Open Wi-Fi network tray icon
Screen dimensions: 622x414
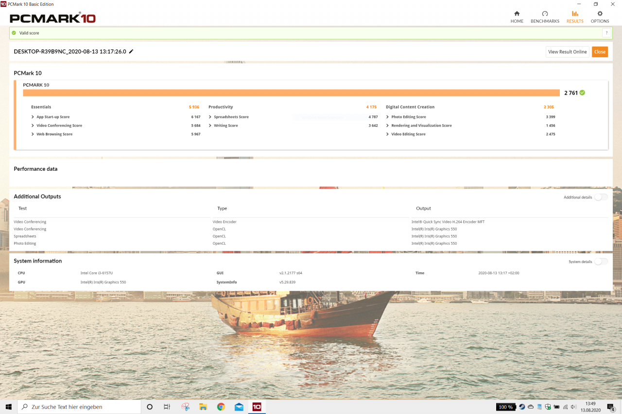click(x=565, y=407)
